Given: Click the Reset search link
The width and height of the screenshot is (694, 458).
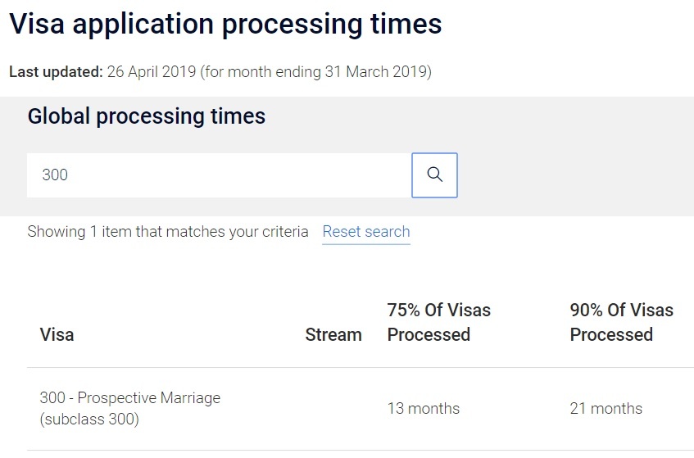Looking at the screenshot, I should [x=366, y=232].
